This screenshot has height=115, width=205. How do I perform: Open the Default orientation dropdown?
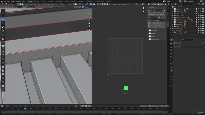17,7
